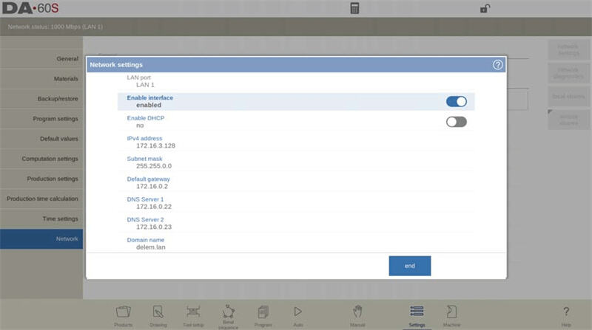Image resolution: width=592 pixels, height=330 pixels.
Task: Click the unlocked padlock icon
Action: (x=485, y=9)
